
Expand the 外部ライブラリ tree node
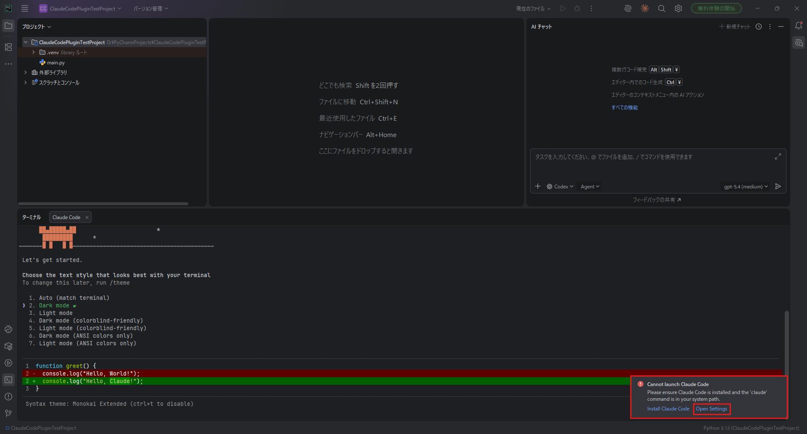pyautogui.click(x=26, y=72)
